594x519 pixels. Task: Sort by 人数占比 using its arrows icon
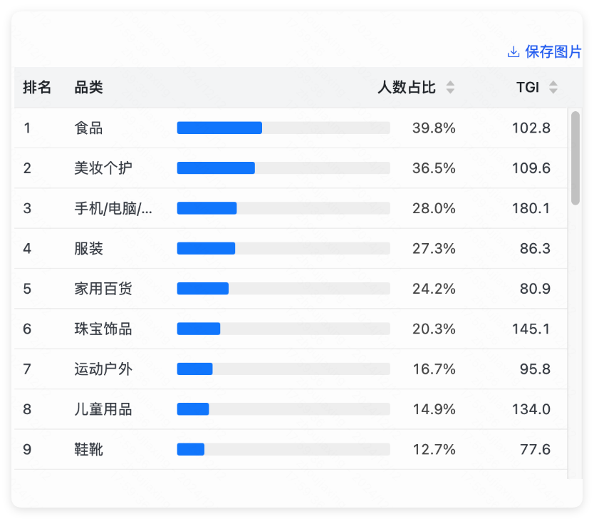point(450,88)
